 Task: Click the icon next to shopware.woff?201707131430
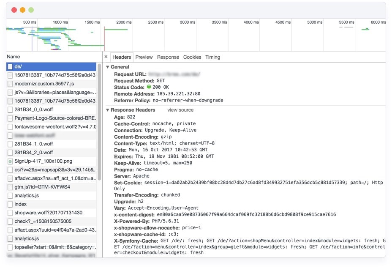point(10,213)
